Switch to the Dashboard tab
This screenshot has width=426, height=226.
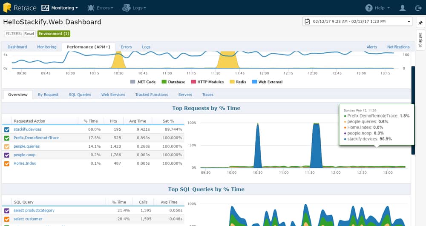(17, 47)
